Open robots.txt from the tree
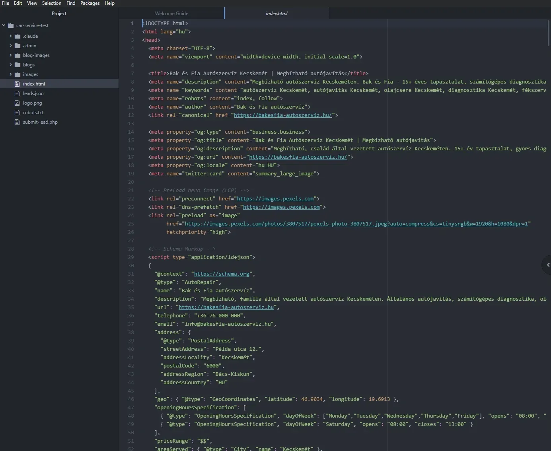The height and width of the screenshot is (451, 551). [33, 113]
